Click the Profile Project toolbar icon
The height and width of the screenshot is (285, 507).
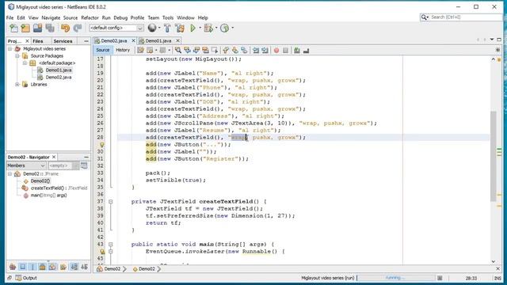click(x=224, y=28)
